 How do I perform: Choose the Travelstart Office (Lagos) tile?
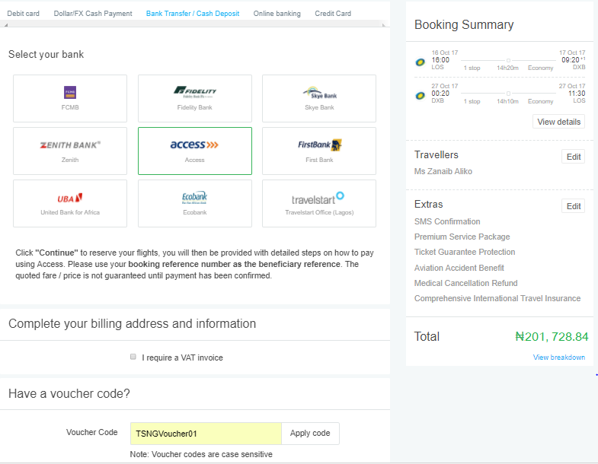[319, 203]
